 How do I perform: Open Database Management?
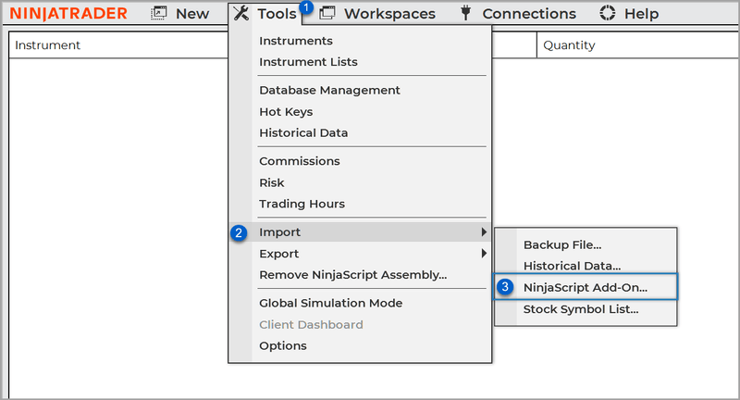click(329, 91)
